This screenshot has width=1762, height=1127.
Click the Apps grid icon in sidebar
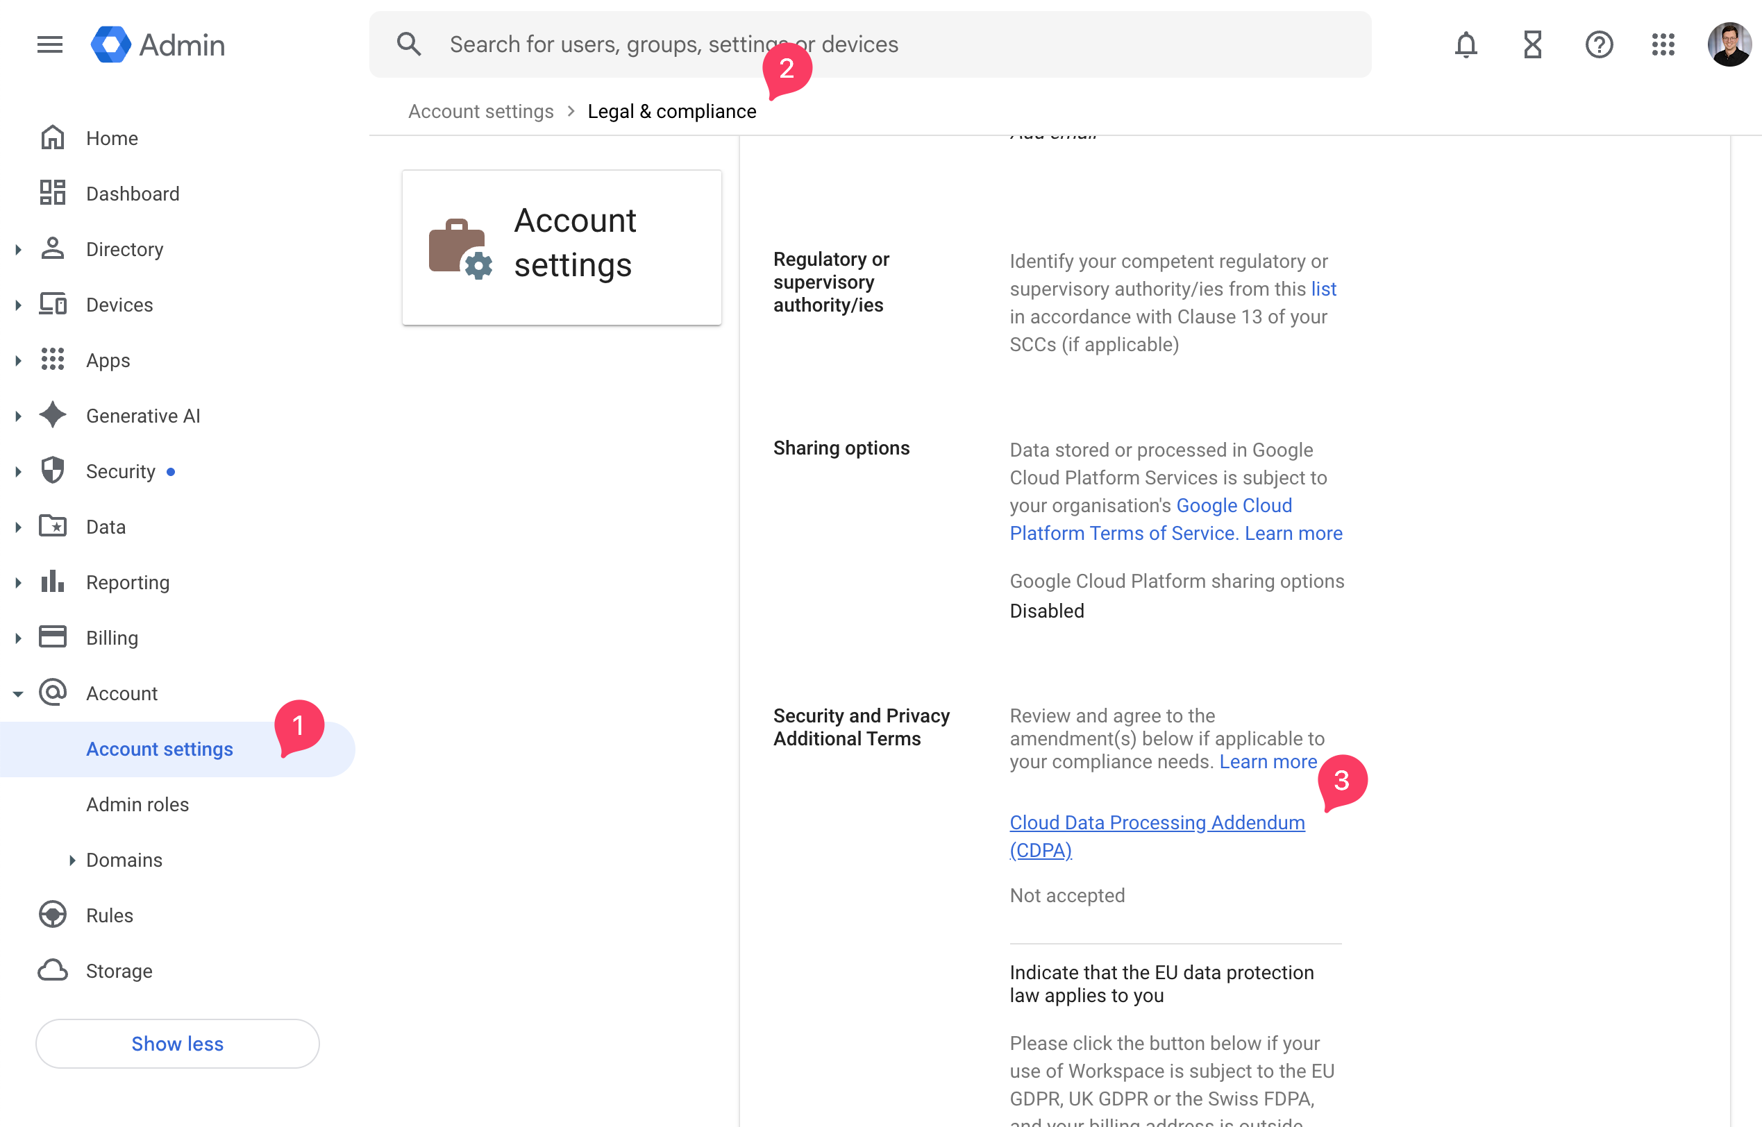pos(53,359)
